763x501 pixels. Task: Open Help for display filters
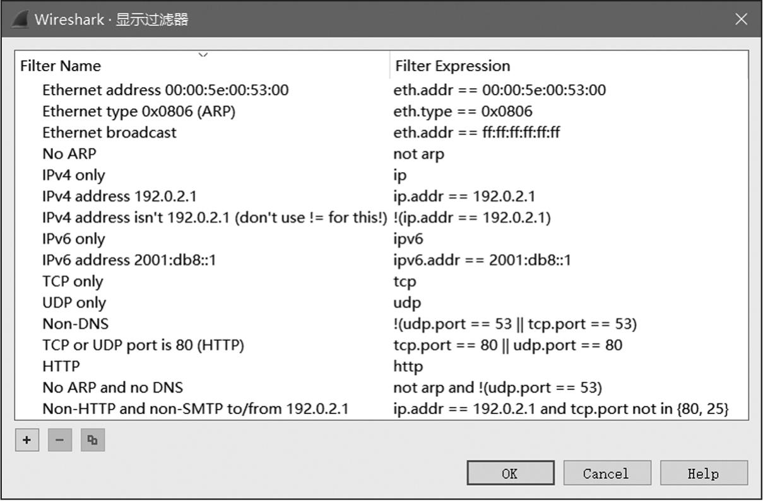coord(703,473)
